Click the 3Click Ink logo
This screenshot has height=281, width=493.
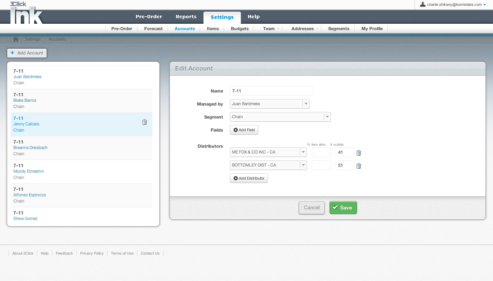tap(26, 12)
